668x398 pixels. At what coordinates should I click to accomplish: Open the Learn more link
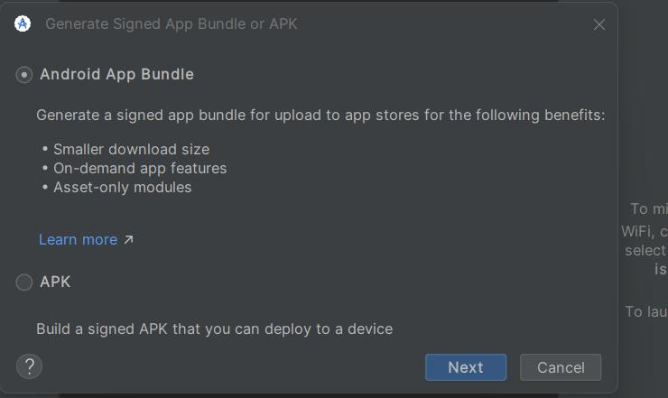coord(78,240)
